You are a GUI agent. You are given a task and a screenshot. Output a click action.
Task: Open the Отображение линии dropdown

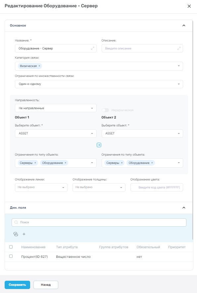pos(41,187)
